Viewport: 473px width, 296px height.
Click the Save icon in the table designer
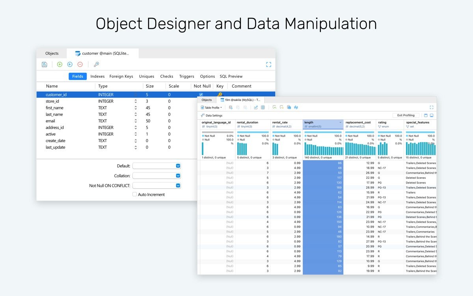coord(45,64)
